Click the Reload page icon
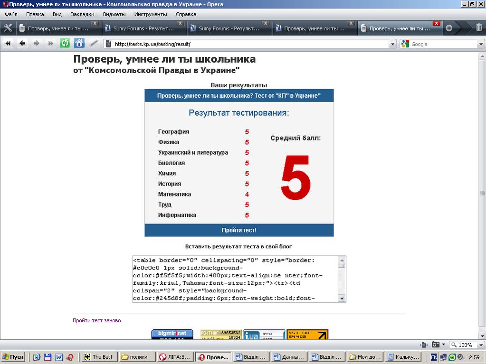The width and height of the screenshot is (486, 364). pos(65,44)
